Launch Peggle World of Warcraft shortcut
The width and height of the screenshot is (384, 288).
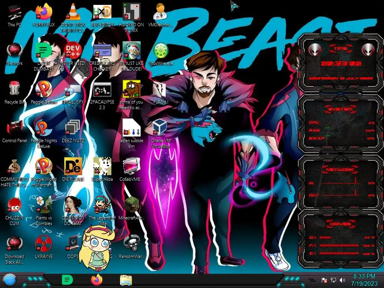point(44,166)
